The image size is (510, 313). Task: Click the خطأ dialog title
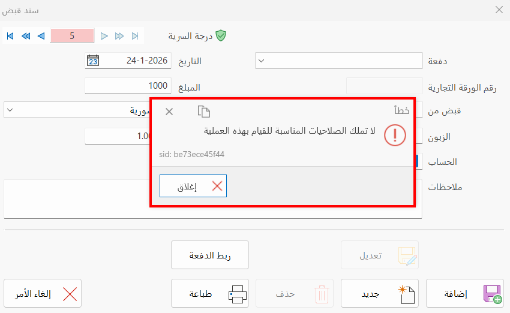coord(401,110)
